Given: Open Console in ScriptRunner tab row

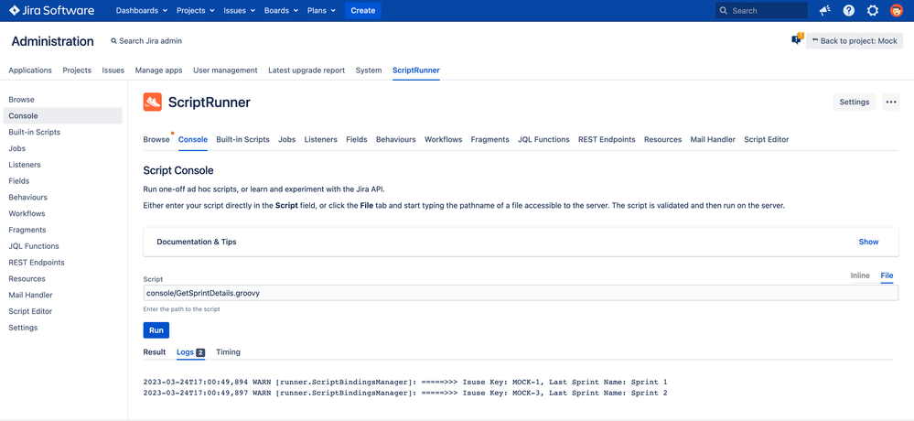Looking at the screenshot, I should pyautogui.click(x=193, y=139).
